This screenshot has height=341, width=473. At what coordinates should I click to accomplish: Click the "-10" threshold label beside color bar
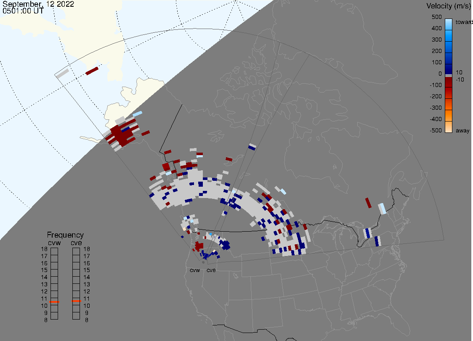460,79
